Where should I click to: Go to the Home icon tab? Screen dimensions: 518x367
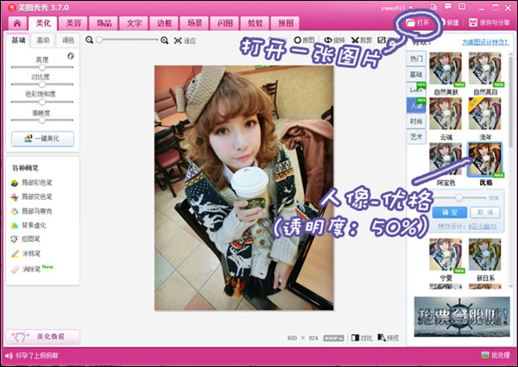(x=17, y=23)
